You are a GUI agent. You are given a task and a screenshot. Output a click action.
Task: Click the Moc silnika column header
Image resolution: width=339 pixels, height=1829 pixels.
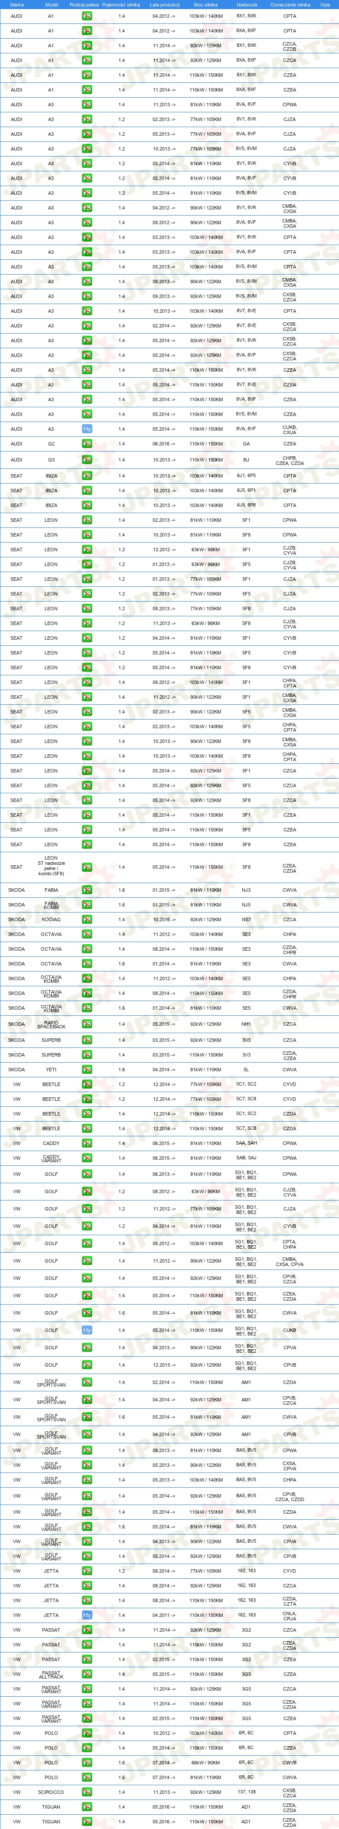205,4
